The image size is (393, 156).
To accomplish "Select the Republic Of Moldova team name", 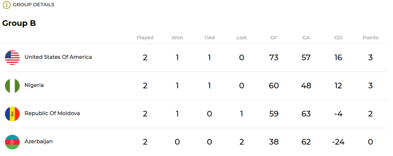I will [52, 113].
